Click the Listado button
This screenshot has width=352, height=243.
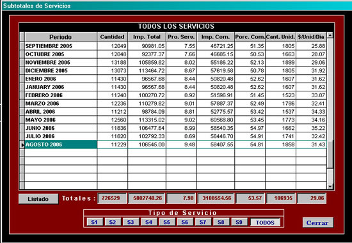click(x=38, y=199)
